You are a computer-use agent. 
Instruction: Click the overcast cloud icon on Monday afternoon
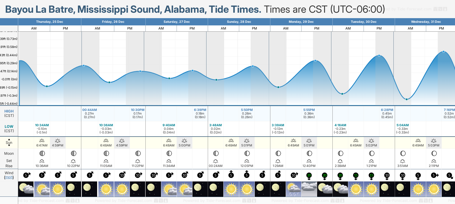(x=309, y=189)
